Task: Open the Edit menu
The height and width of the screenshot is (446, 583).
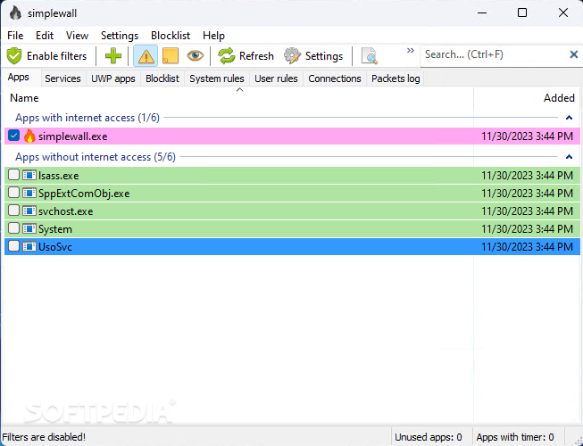Action: [x=45, y=36]
